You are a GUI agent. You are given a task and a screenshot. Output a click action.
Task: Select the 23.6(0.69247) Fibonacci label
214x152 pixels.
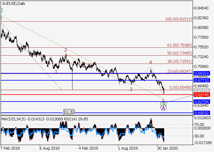tap(179, 71)
